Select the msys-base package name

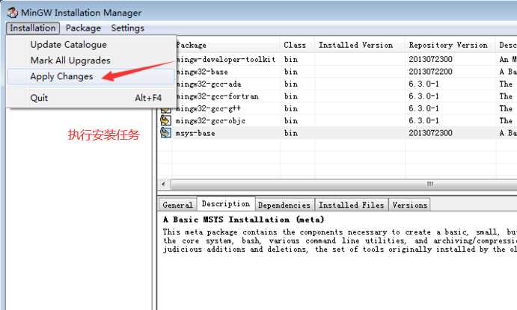(x=195, y=133)
